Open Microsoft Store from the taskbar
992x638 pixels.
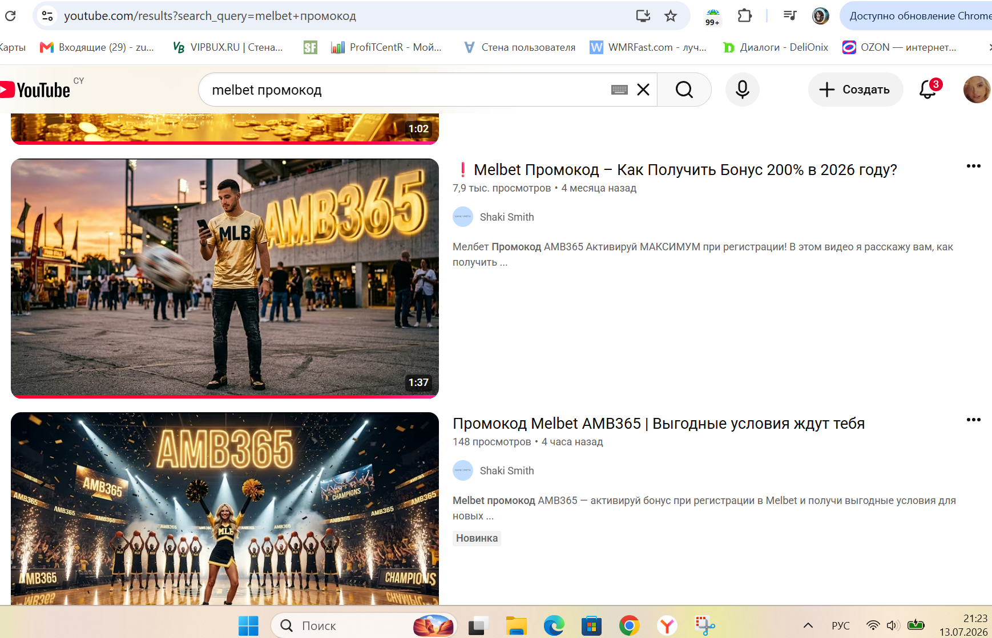click(x=591, y=625)
